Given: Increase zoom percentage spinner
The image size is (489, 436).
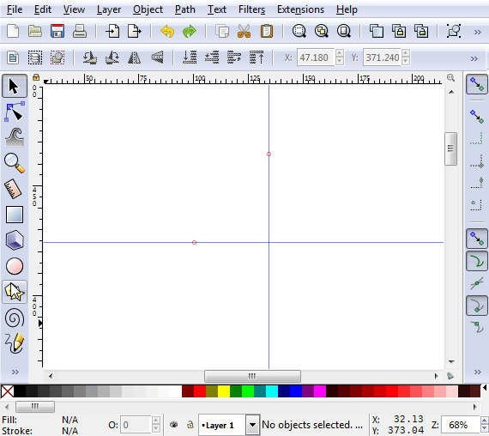Looking at the screenshot, I should [485, 421].
